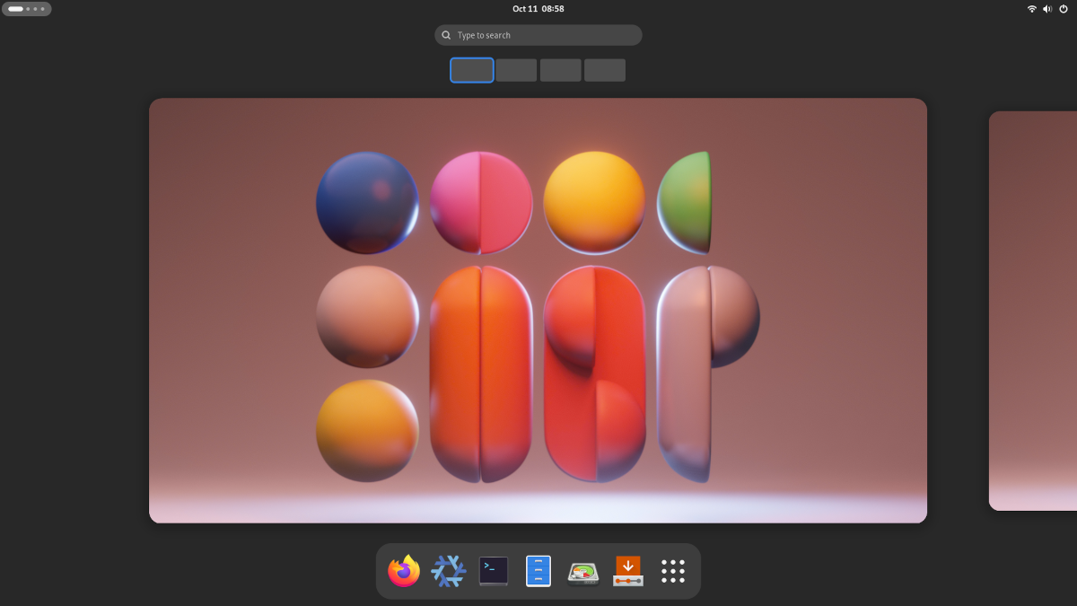Viewport: 1077px width, 606px height.
Task: Start the orange installer app in the dash
Action: coord(628,571)
